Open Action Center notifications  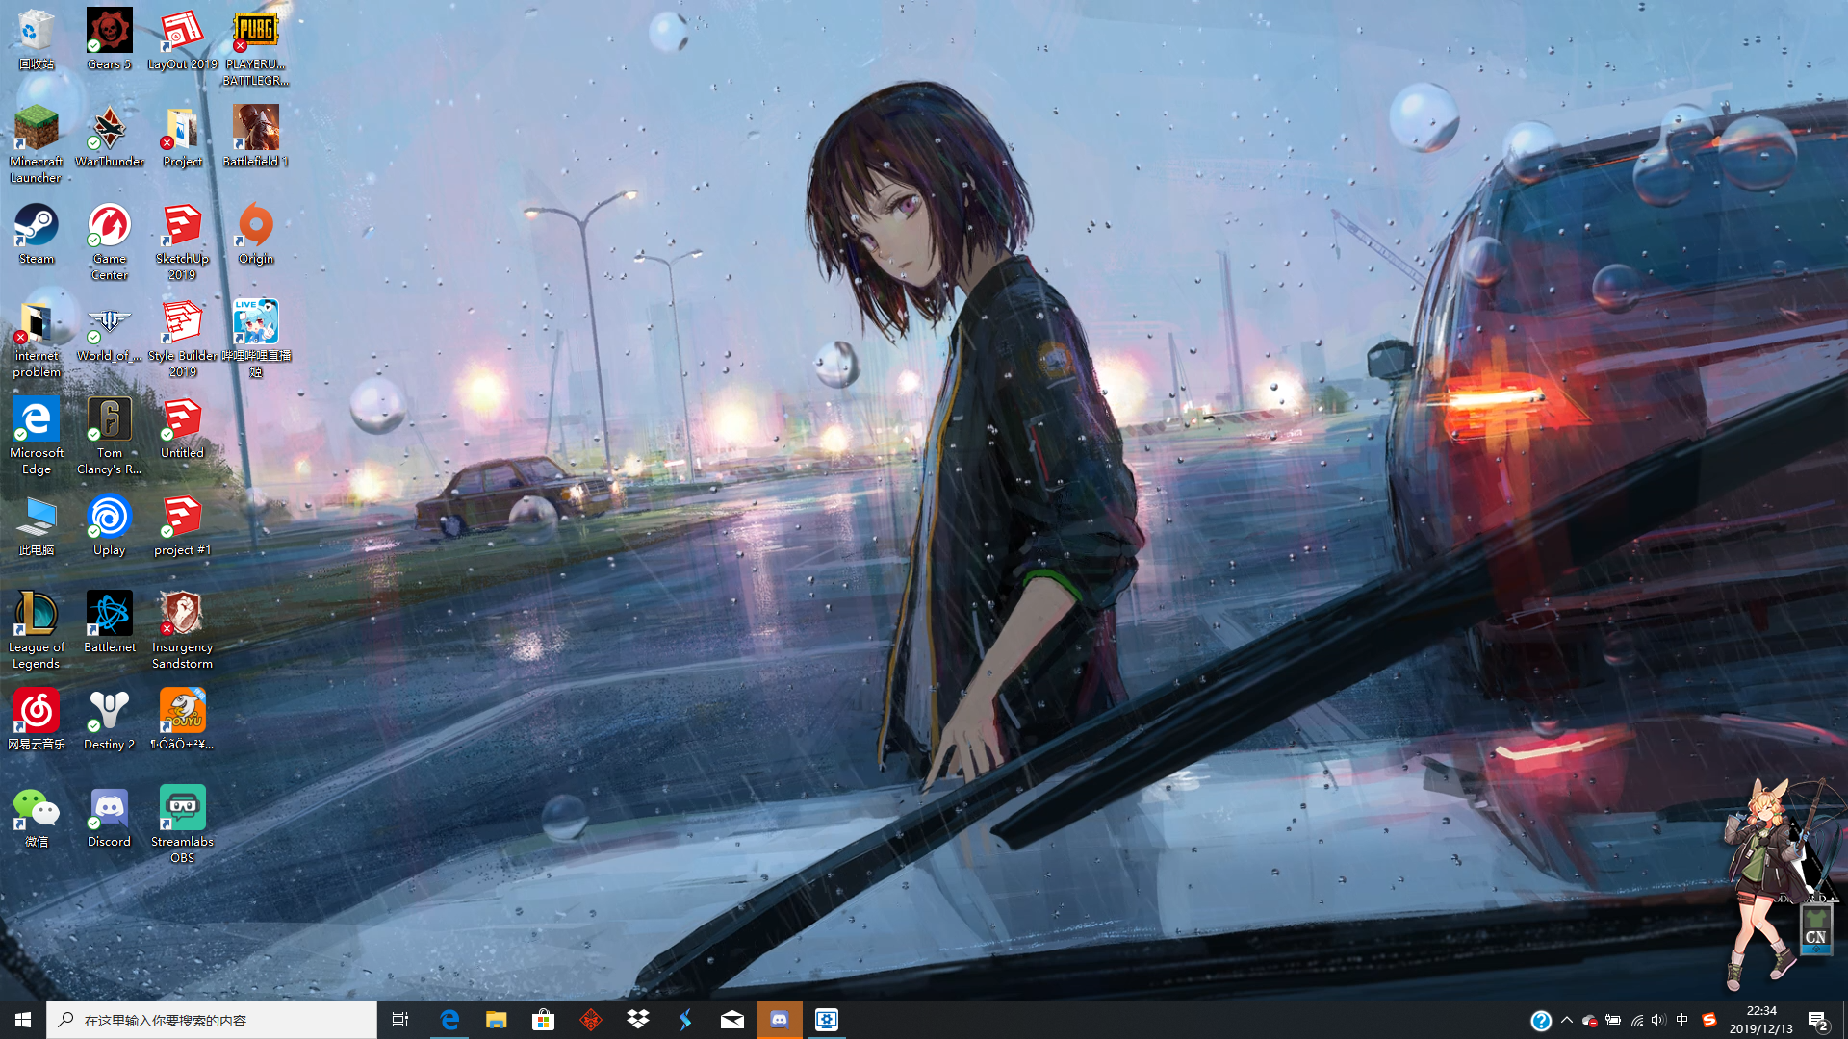[x=1816, y=1019]
